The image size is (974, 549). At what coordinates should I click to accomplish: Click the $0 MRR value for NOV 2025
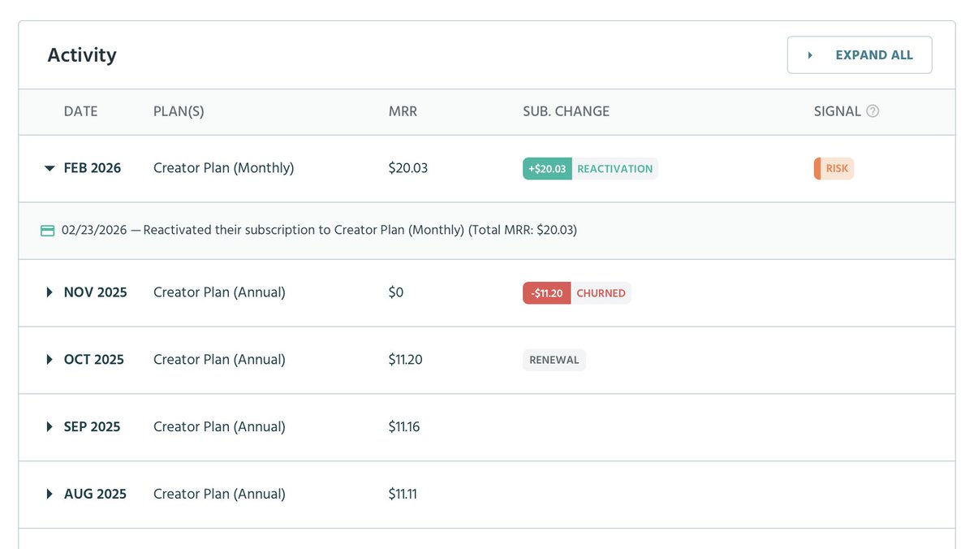tap(396, 292)
